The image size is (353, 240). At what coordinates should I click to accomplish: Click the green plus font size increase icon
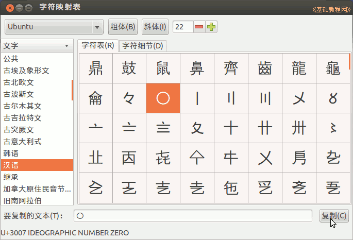[x=211, y=27]
